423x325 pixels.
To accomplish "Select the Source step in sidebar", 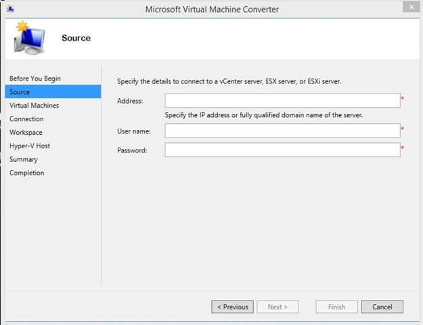I will [x=53, y=92].
